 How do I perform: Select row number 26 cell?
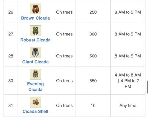(x=11, y=12)
